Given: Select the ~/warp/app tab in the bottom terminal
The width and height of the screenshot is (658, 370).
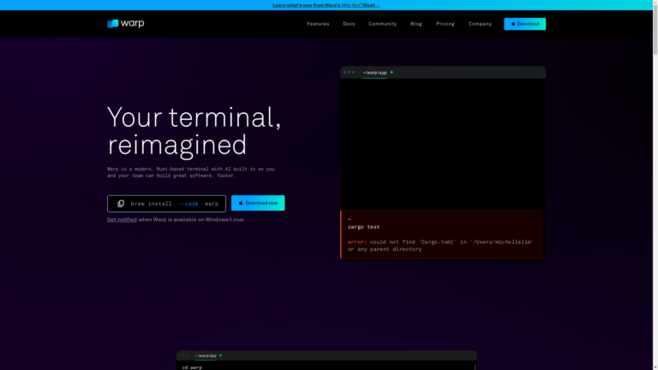Looking at the screenshot, I should point(206,355).
